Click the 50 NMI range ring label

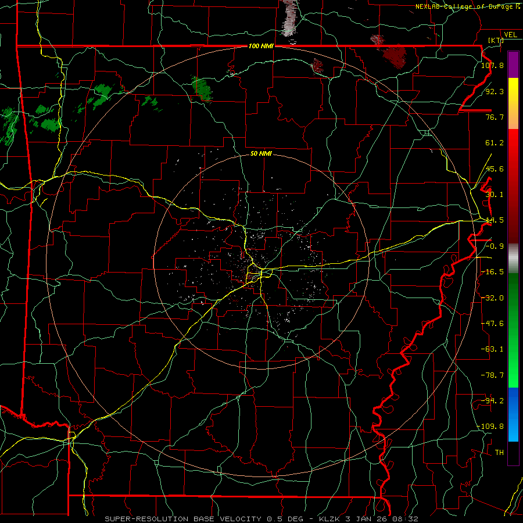(261, 153)
